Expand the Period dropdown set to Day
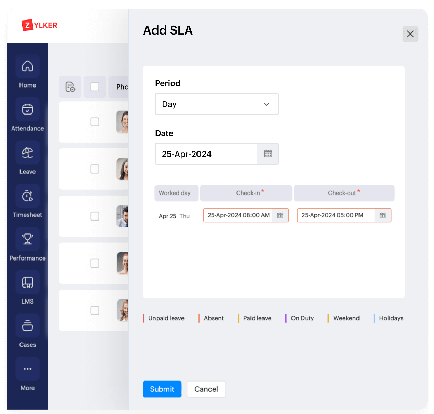The height and width of the screenshot is (414, 434). point(217,104)
